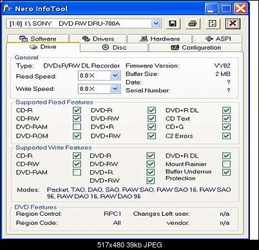Toggle CD-R write feature checkbox
The image size is (259, 250).
(x=77, y=156)
